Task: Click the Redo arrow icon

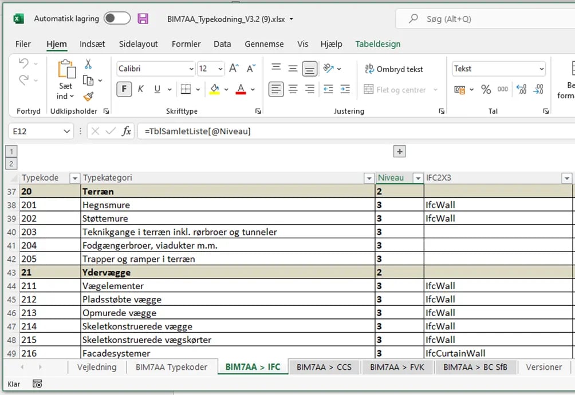Action: [x=24, y=80]
